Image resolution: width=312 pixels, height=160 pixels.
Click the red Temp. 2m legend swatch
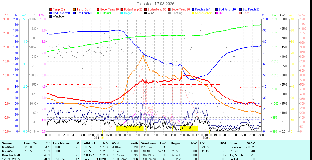pos(51,9)
